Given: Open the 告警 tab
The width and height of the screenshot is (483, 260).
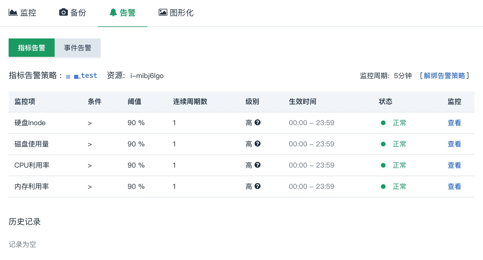Looking at the screenshot, I should click(122, 13).
